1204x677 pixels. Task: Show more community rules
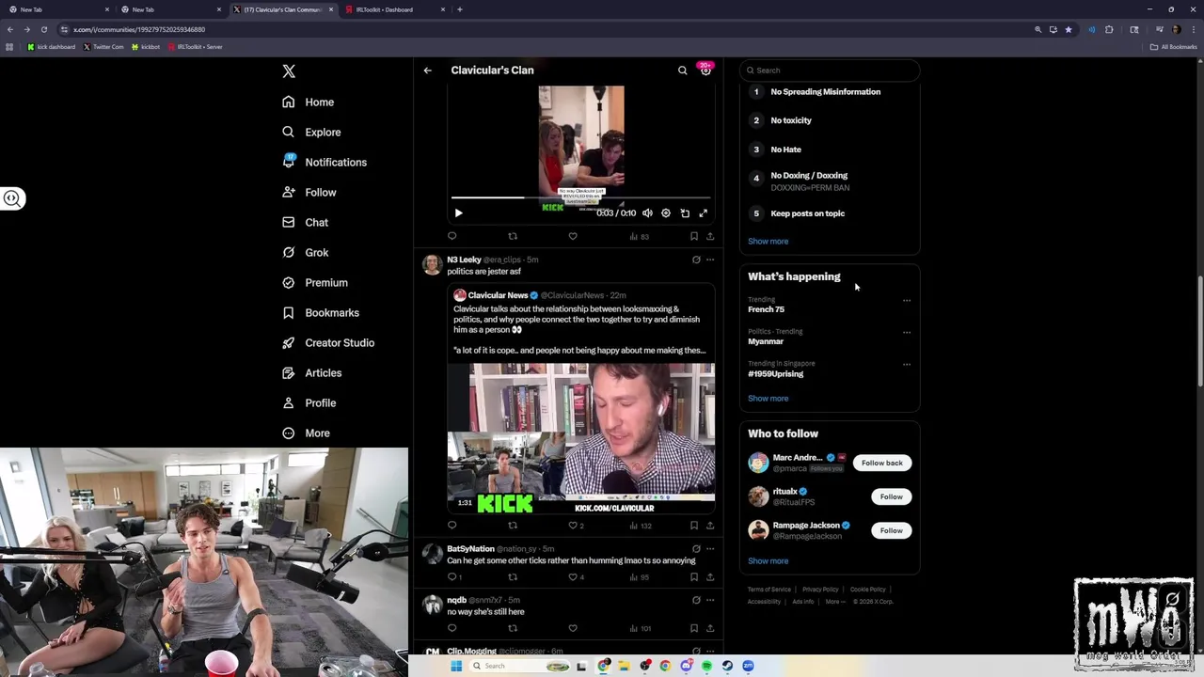pyautogui.click(x=768, y=242)
